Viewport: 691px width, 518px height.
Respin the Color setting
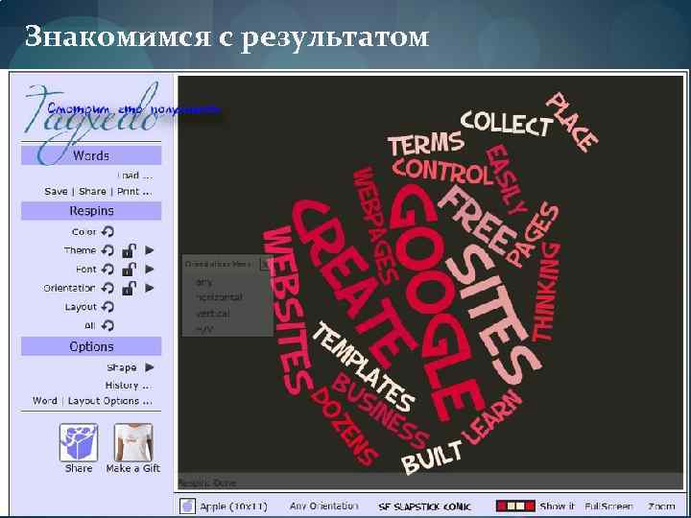pyautogui.click(x=107, y=231)
